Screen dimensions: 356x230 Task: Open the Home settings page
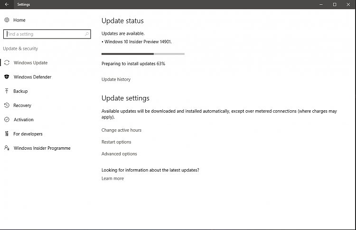(19, 20)
